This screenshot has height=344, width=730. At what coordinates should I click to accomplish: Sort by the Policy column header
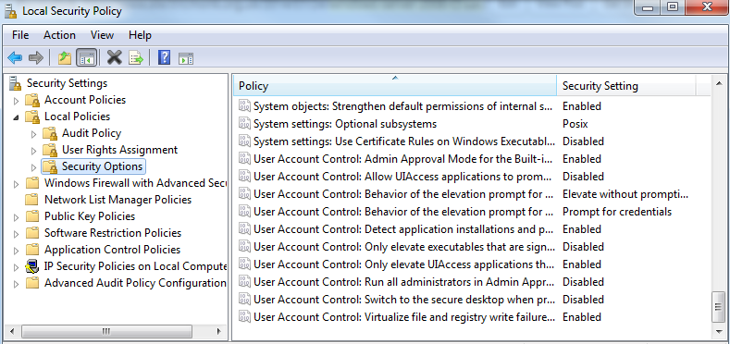pos(395,86)
